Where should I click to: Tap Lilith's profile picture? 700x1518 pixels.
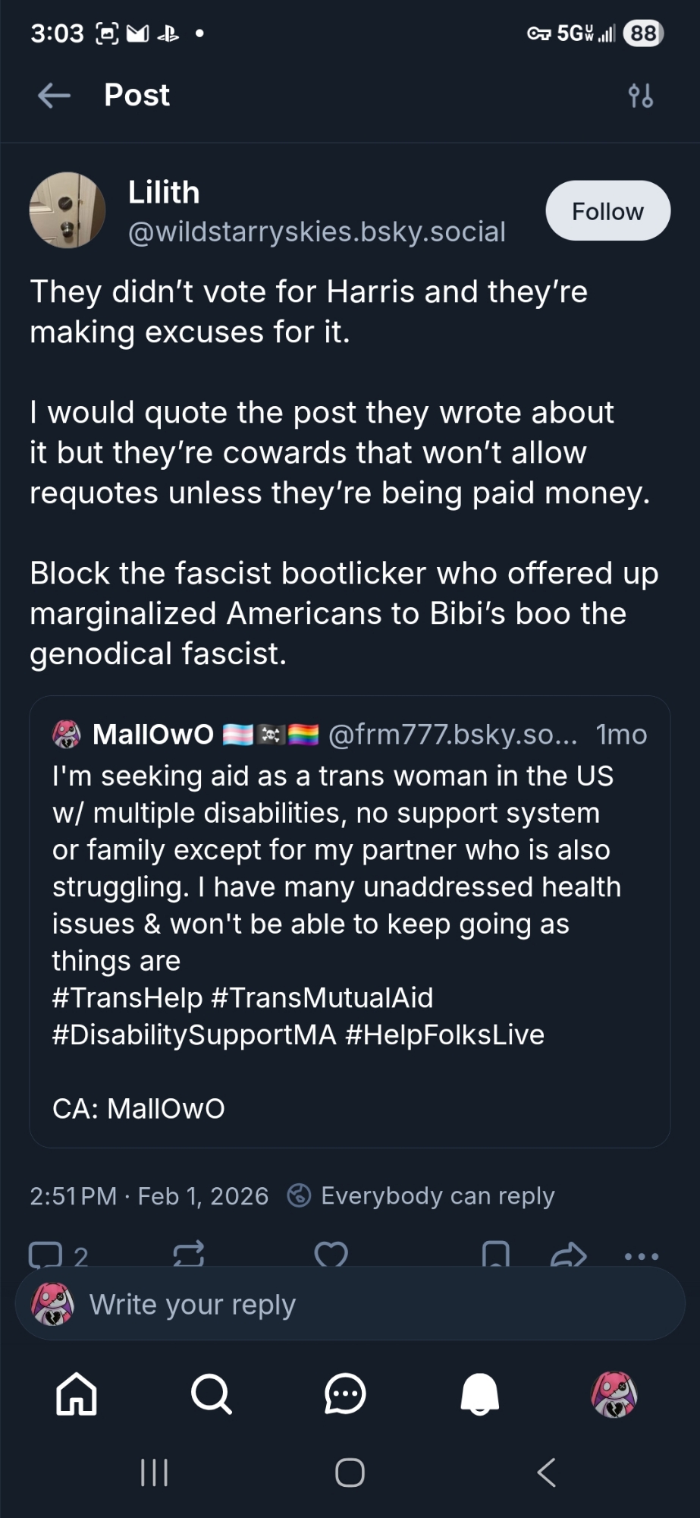pyautogui.click(x=67, y=210)
